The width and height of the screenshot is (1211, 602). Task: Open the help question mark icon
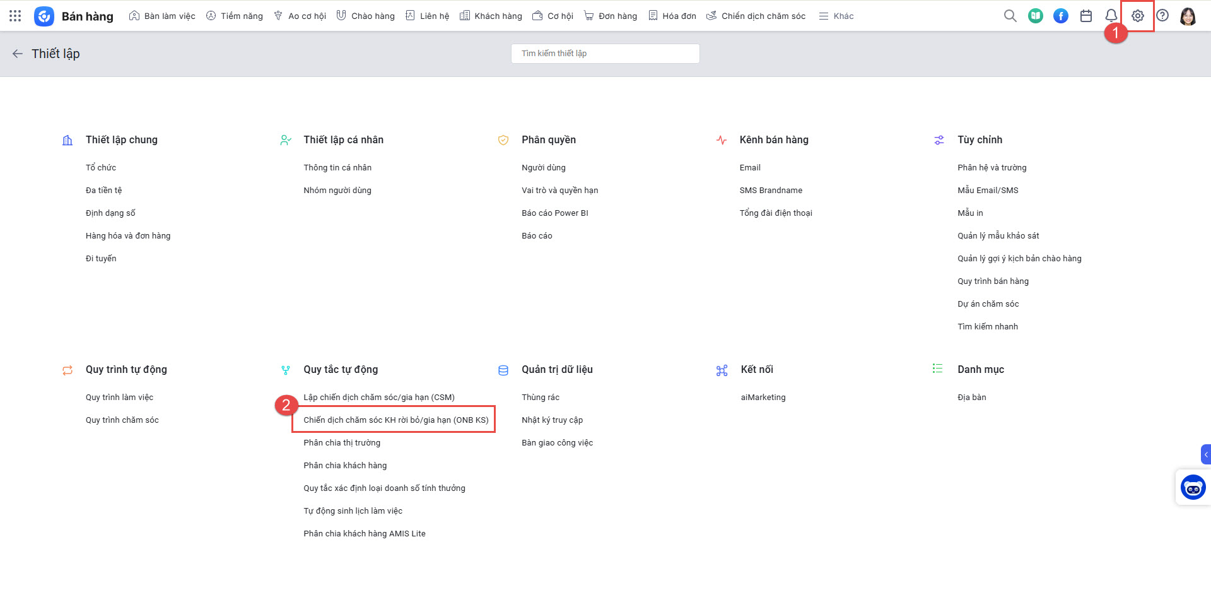[1162, 16]
